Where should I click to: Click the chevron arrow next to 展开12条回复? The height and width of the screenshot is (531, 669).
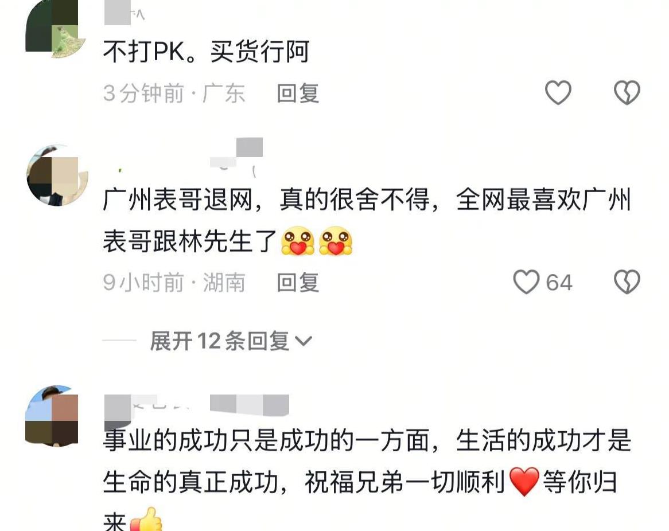point(304,341)
